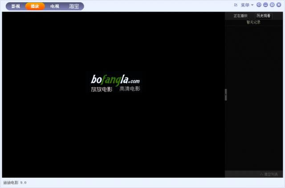The image size is (285, 188).
Task: Click 清空列表 to clear the playlist
Action: click(x=269, y=174)
